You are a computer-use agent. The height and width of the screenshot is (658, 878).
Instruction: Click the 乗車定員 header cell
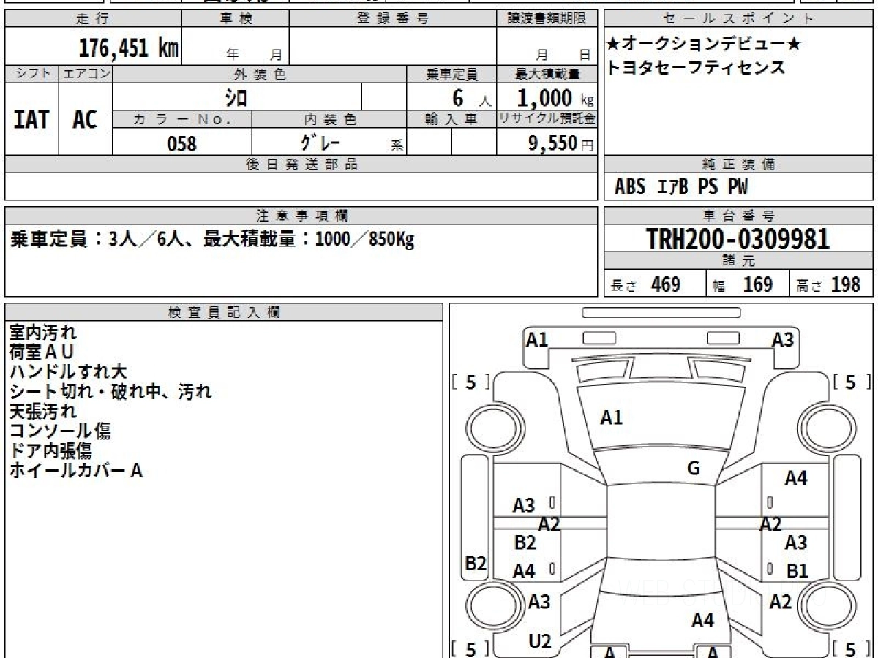click(x=451, y=74)
